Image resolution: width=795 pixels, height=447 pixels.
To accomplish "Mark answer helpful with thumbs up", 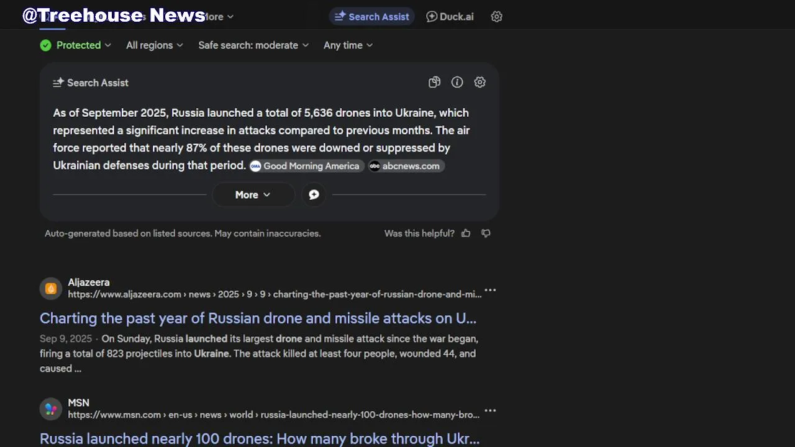I will click(466, 233).
